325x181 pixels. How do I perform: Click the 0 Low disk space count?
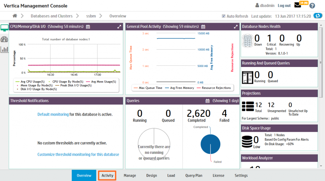pyautogui.click(x=256, y=140)
